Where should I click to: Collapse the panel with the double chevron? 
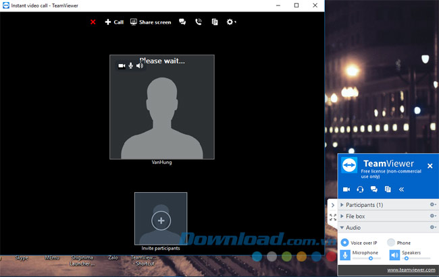(401, 189)
